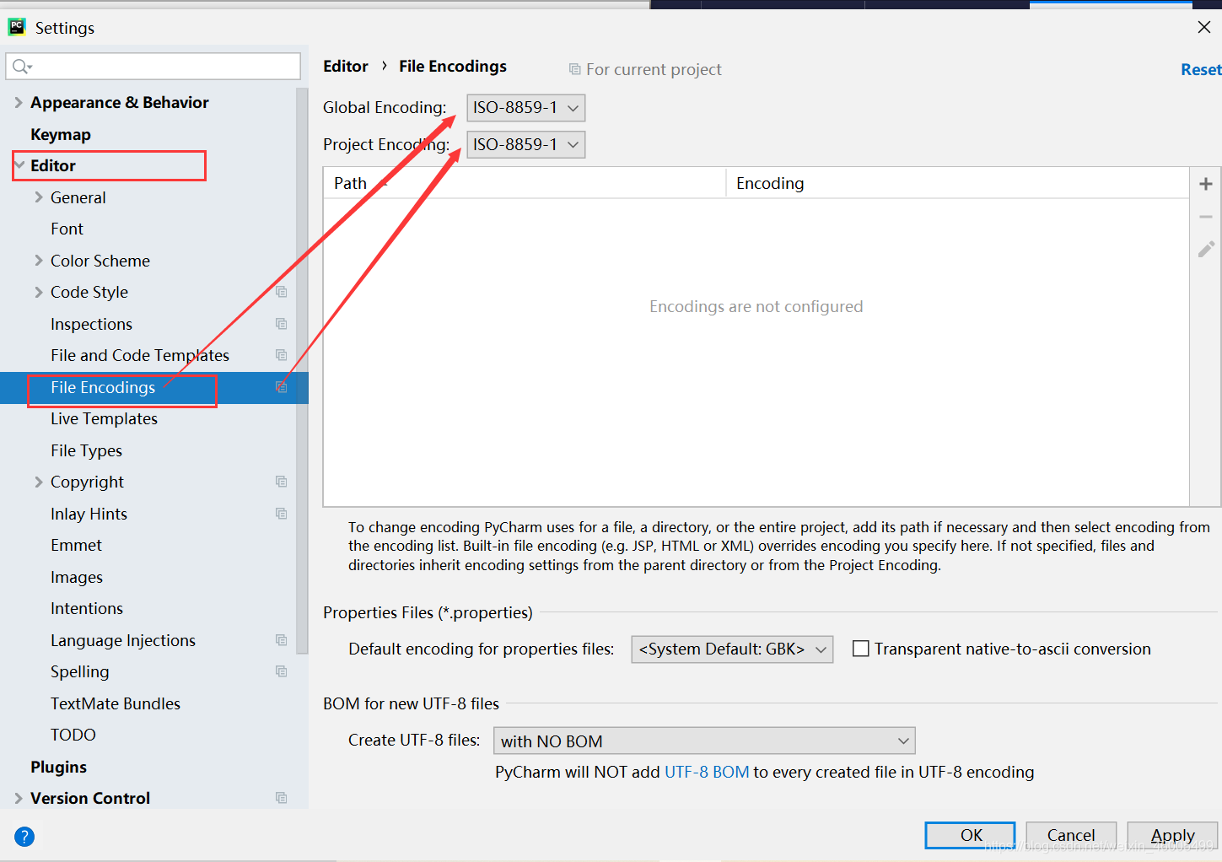Click the settings search field
This screenshot has width=1222, height=862.
pyautogui.click(x=153, y=67)
